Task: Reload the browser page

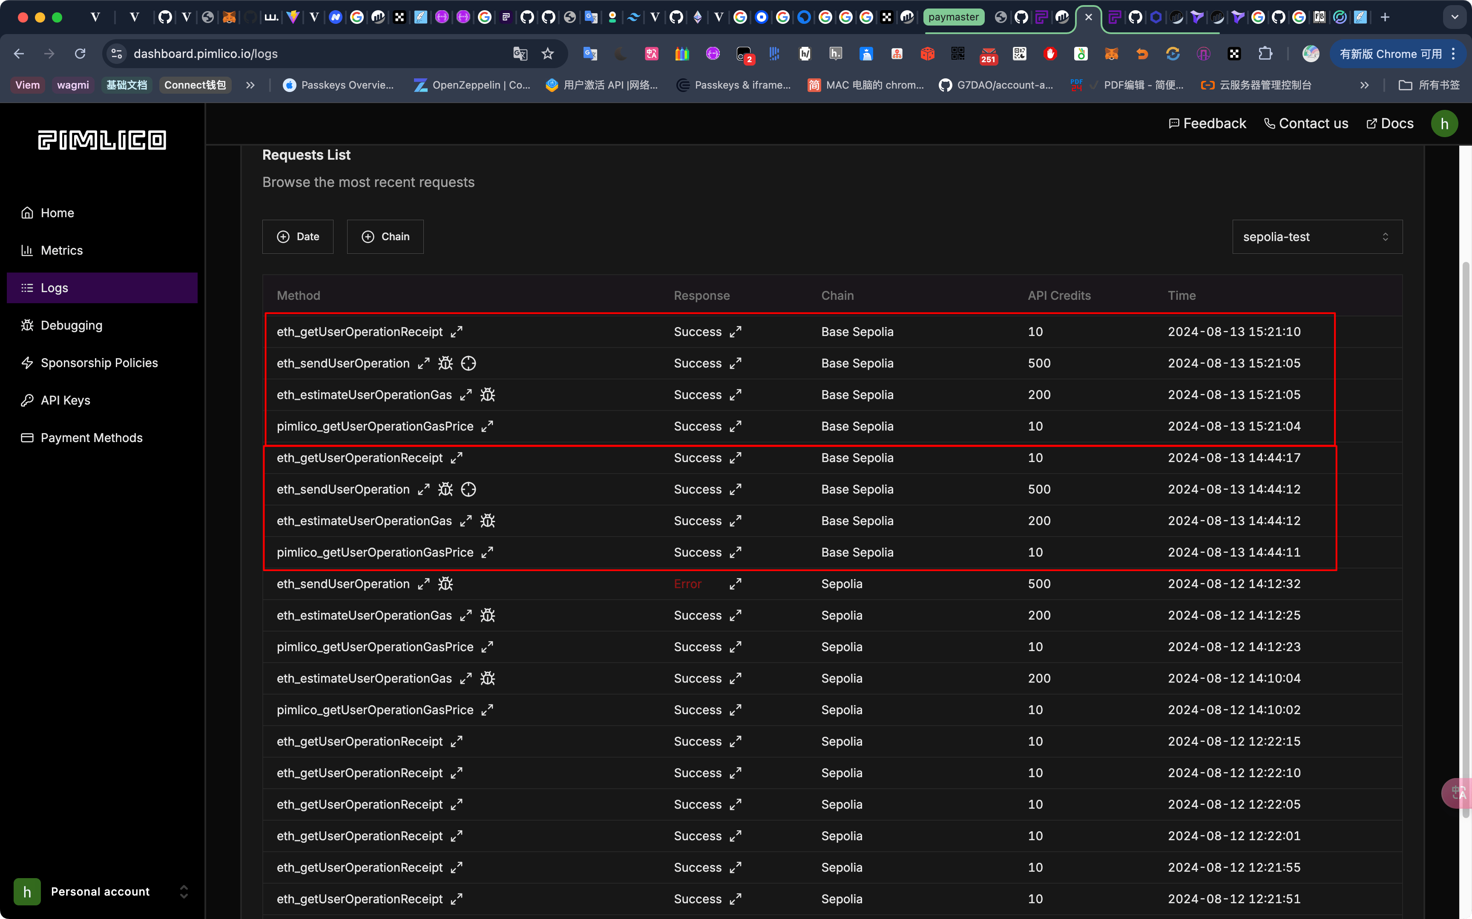Action: coord(80,54)
